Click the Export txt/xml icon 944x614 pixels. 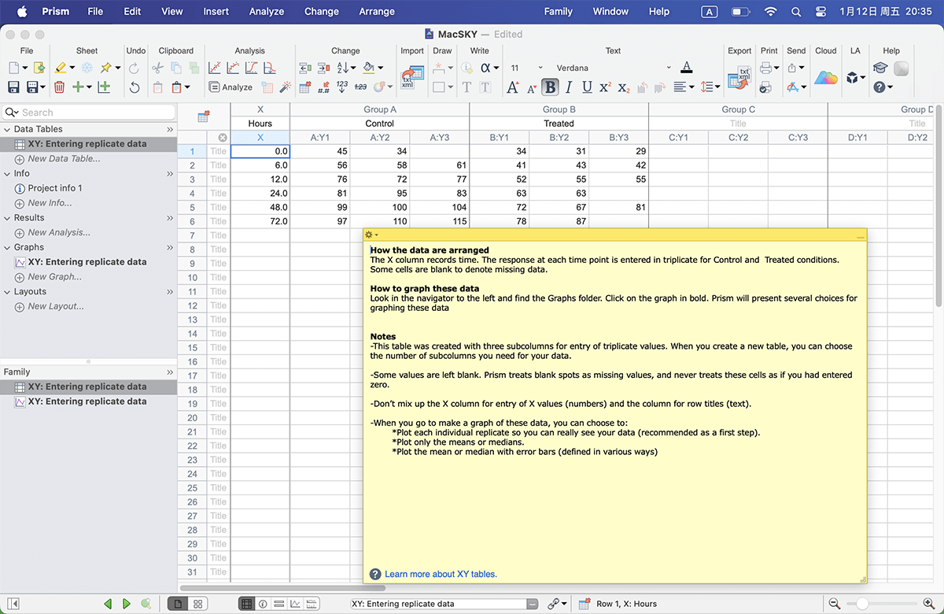739,76
